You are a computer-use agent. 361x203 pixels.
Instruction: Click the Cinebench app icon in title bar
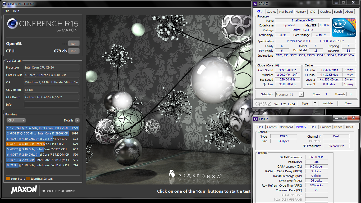click(4, 4)
